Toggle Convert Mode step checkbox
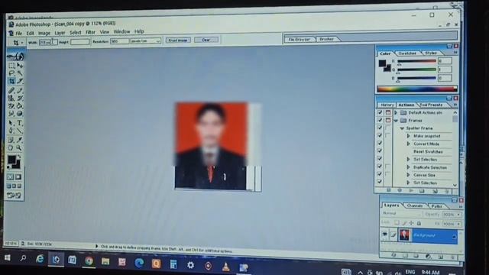This screenshot has height=275, width=489. coord(380,143)
